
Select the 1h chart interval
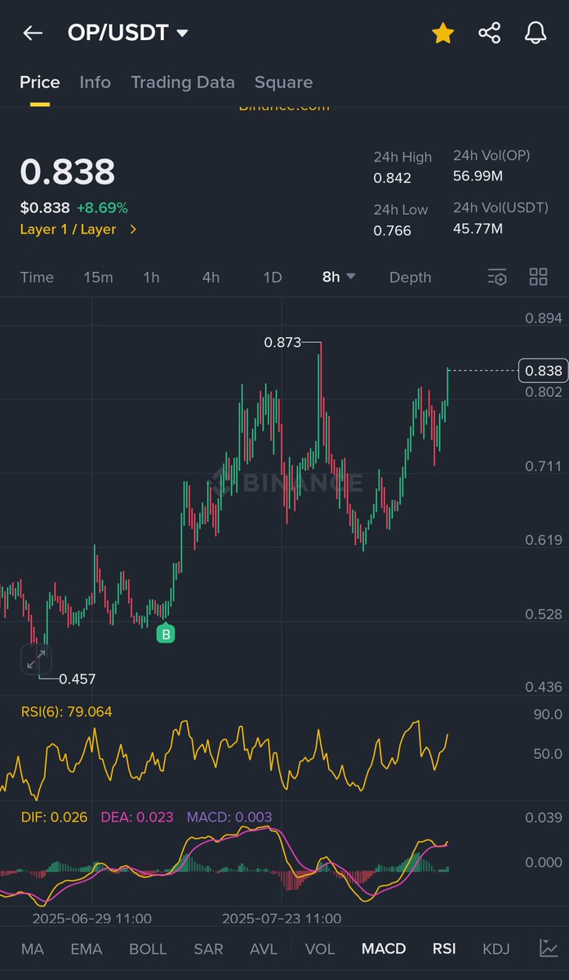pos(151,278)
